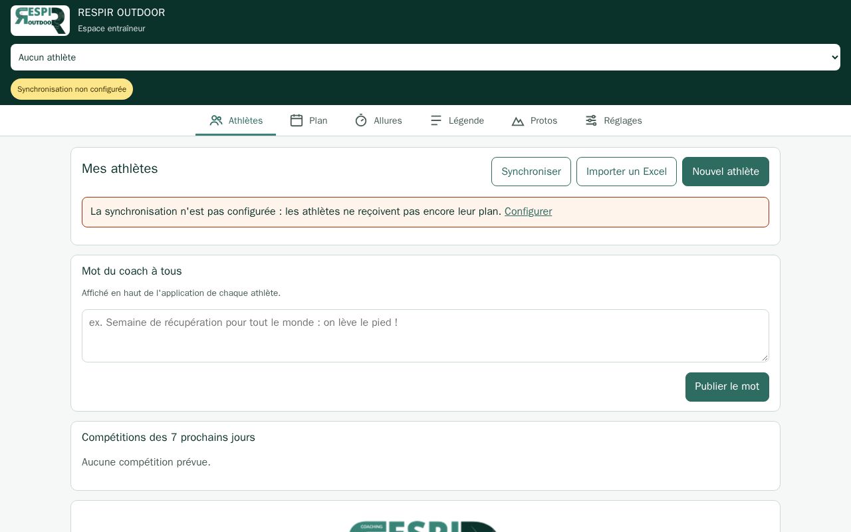Click 'Compétitions des 7 prochains jours' heading
Screen dimensions: 851x532
(168, 438)
